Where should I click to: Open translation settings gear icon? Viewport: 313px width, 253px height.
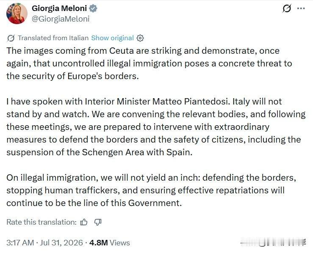click(x=140, y=38)
